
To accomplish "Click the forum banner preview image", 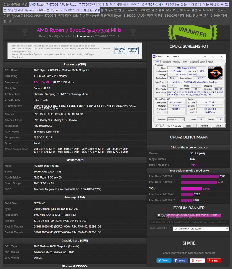I will click(189, 216).
